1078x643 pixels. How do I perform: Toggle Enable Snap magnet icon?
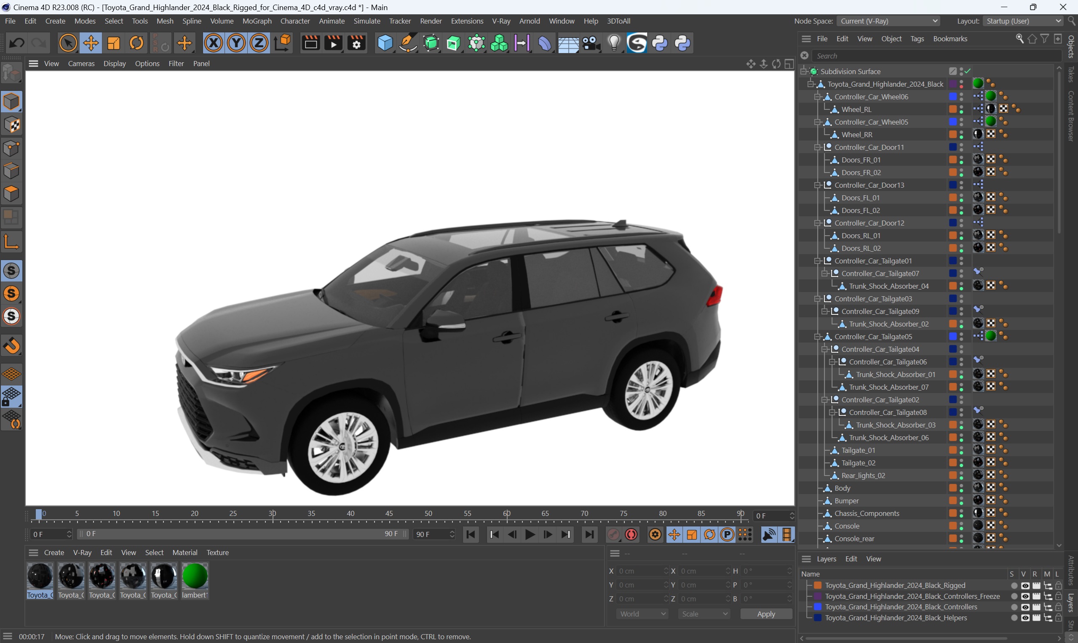[12, 345]
